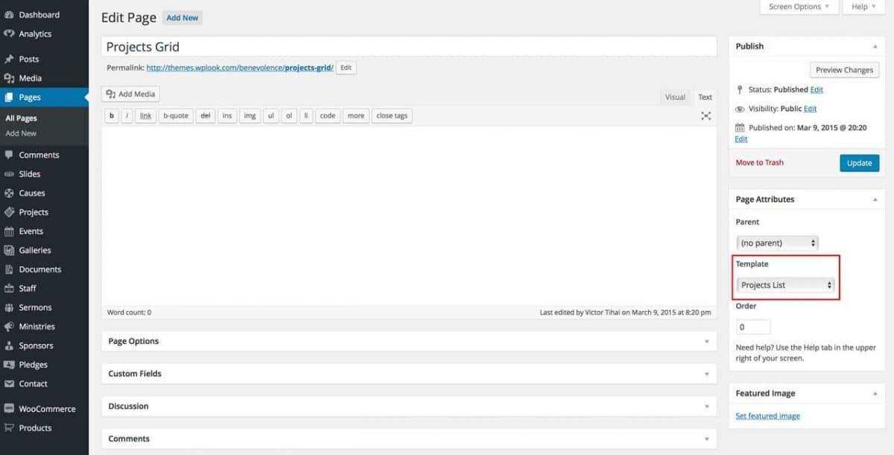Screen dimensions: 894x455
Task: Click the Projects icon in sidebar
Action: point(9,212)
